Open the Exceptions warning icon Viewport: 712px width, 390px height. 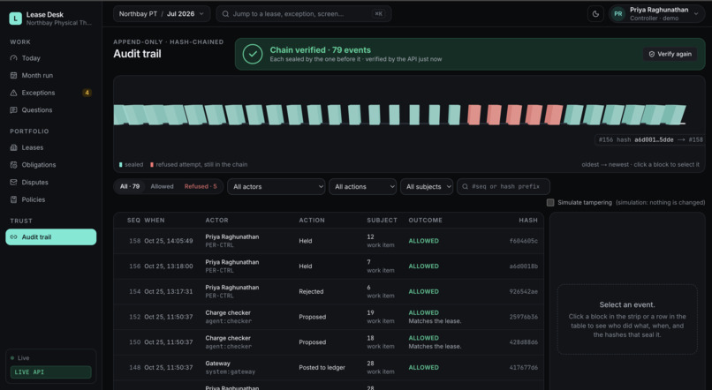coord(13,93)
